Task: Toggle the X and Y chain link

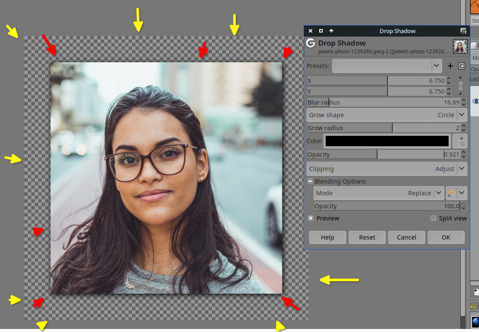Action: click(460, 86)
